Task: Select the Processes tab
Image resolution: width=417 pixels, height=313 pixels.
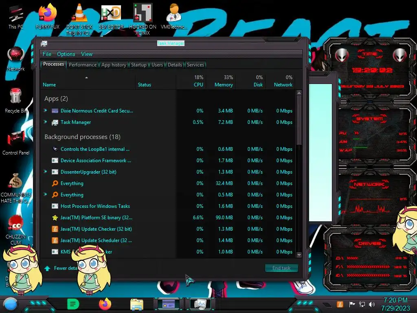Action: click(53, 64)
